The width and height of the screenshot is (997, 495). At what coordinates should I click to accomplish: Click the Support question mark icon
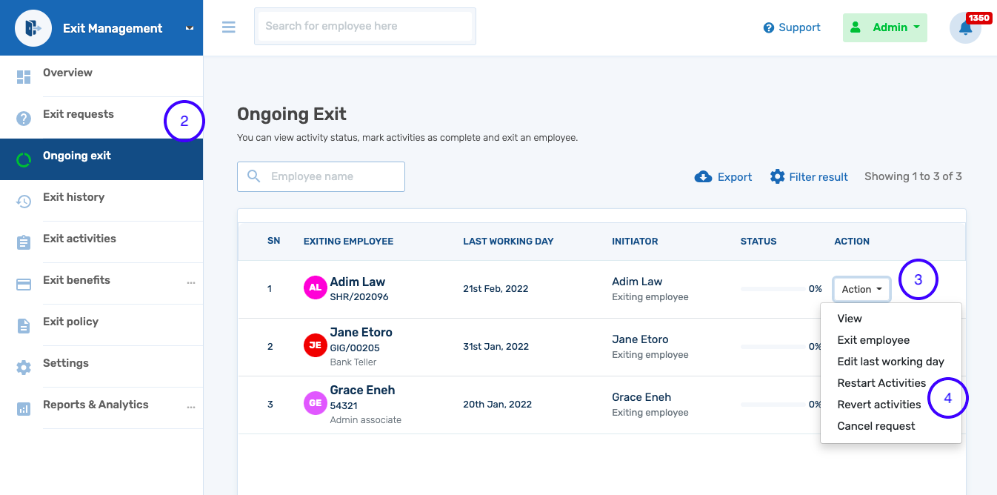click(x=769, y=27)
